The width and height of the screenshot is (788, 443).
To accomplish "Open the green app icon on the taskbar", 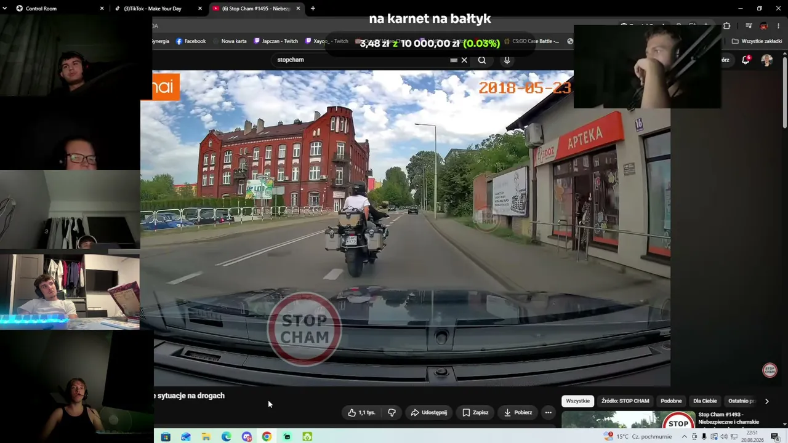I will point(307,437).
